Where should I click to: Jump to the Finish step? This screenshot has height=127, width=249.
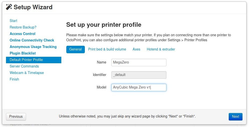pos(14,79)
